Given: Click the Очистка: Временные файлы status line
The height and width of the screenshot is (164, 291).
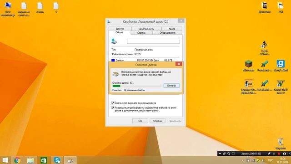Looking at the screenshot, I should point(129,90).
